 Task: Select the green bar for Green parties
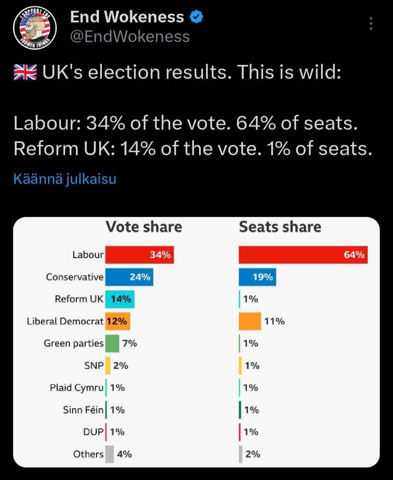[112, 344]
